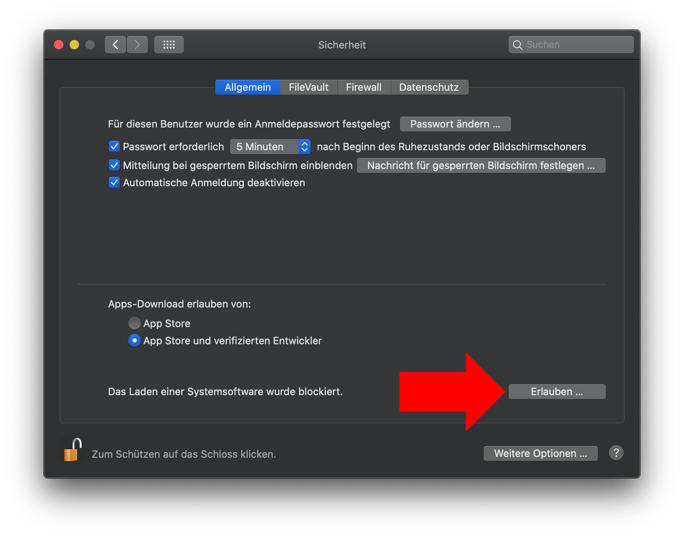Go to the Datenschutz tab
This screenshot has width=684, height=536.
click(429, 87)
